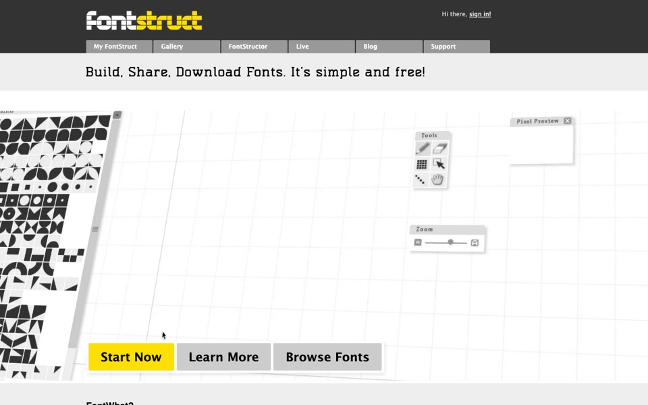Screen dimensions: 648x405
Task: Click the yellow Start Now button
Action: coord(131,356)
